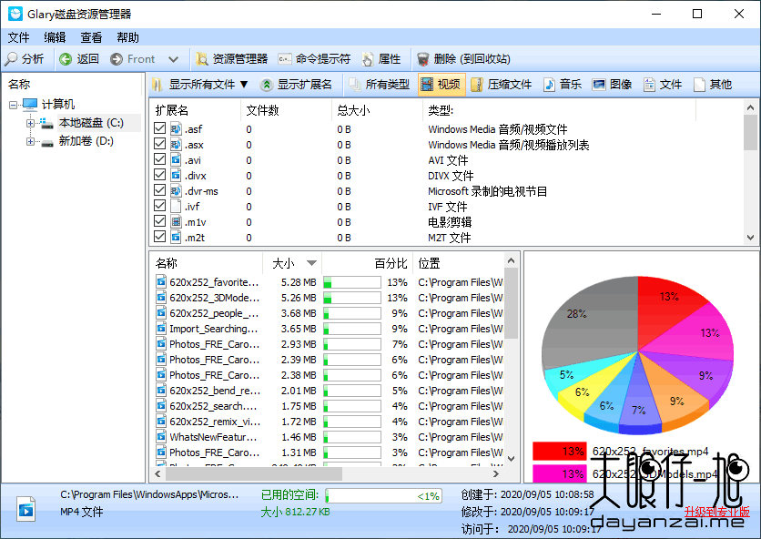Select the 视频 filmstrip filter icon
Image resolution: width=761 pixels, height=539 pixels.
pos(427,85)
